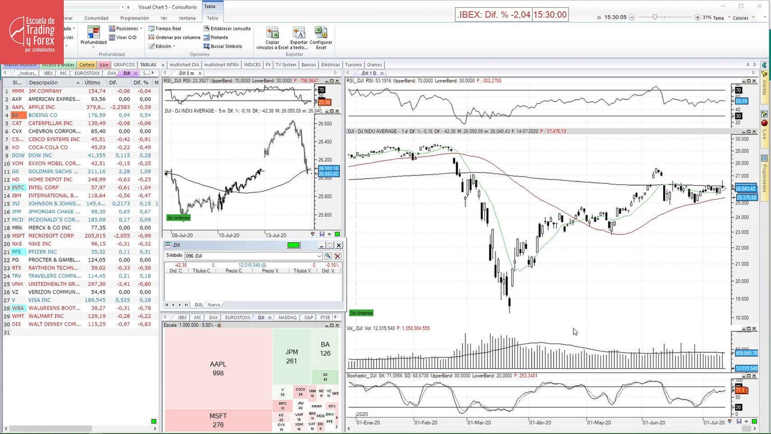Select the MICROSOFT CORP row
The width and height of the screenshot is (771, 434).
pos(80,236)
